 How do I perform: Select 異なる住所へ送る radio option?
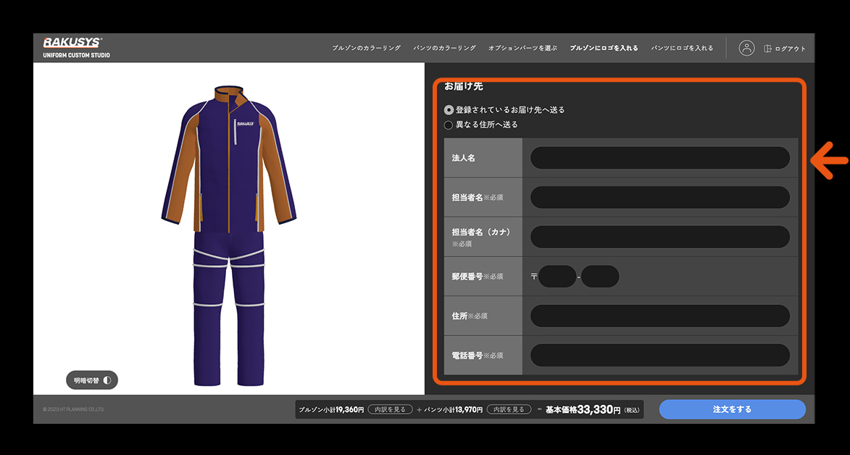pos(449,125)
